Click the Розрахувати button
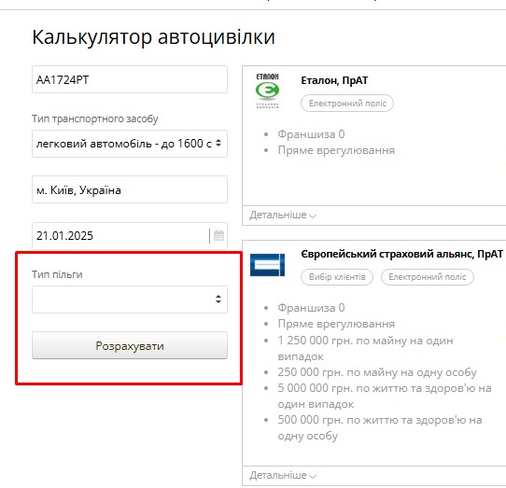506x488 pixels. click(x=130, y=345)
